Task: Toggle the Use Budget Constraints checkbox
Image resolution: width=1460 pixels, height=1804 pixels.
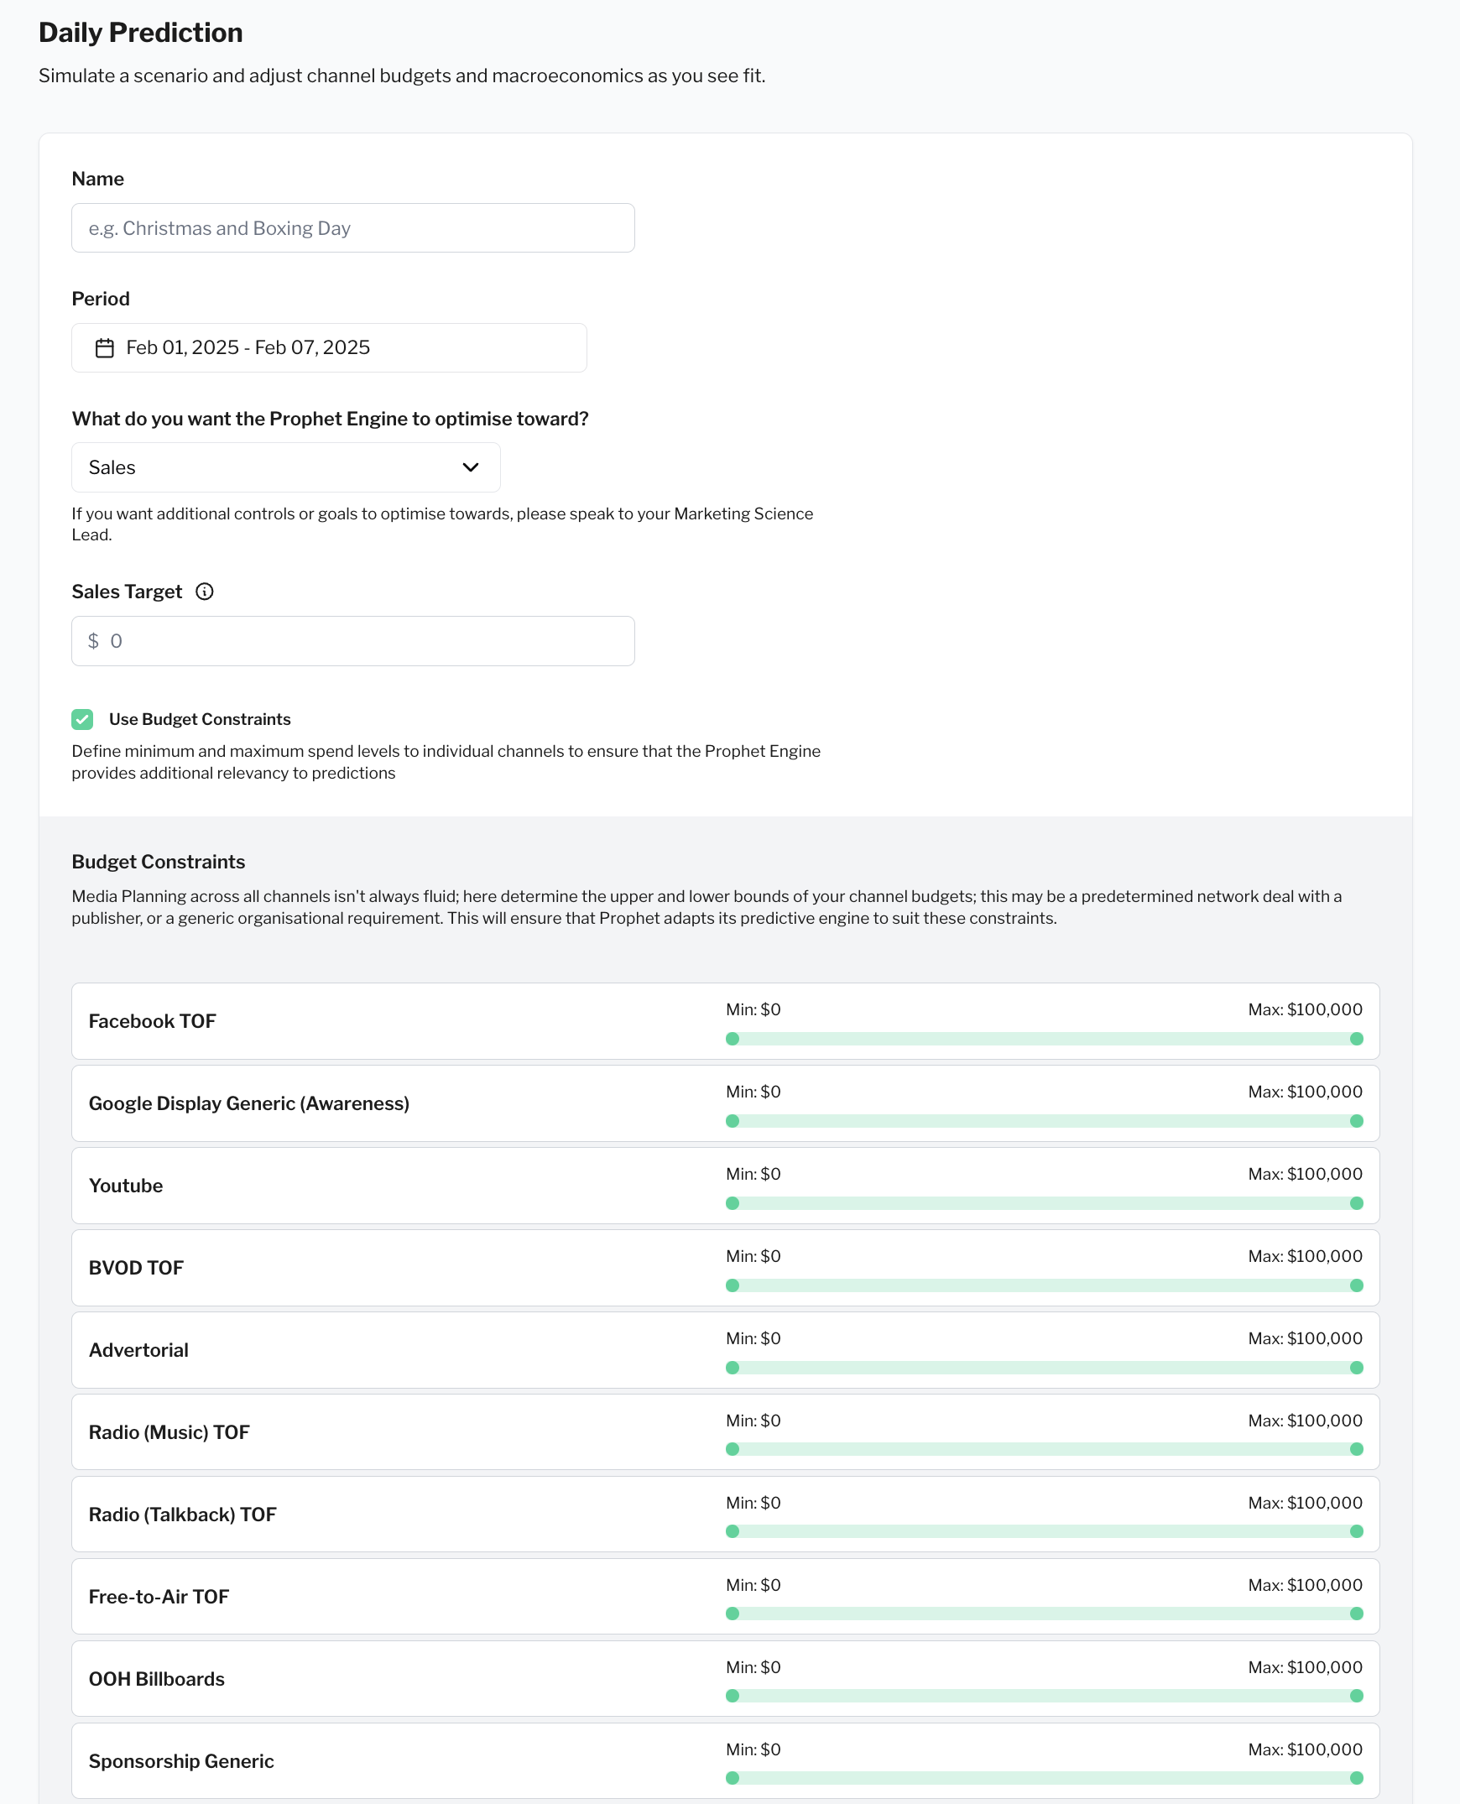Action: (x=82, y=719)
